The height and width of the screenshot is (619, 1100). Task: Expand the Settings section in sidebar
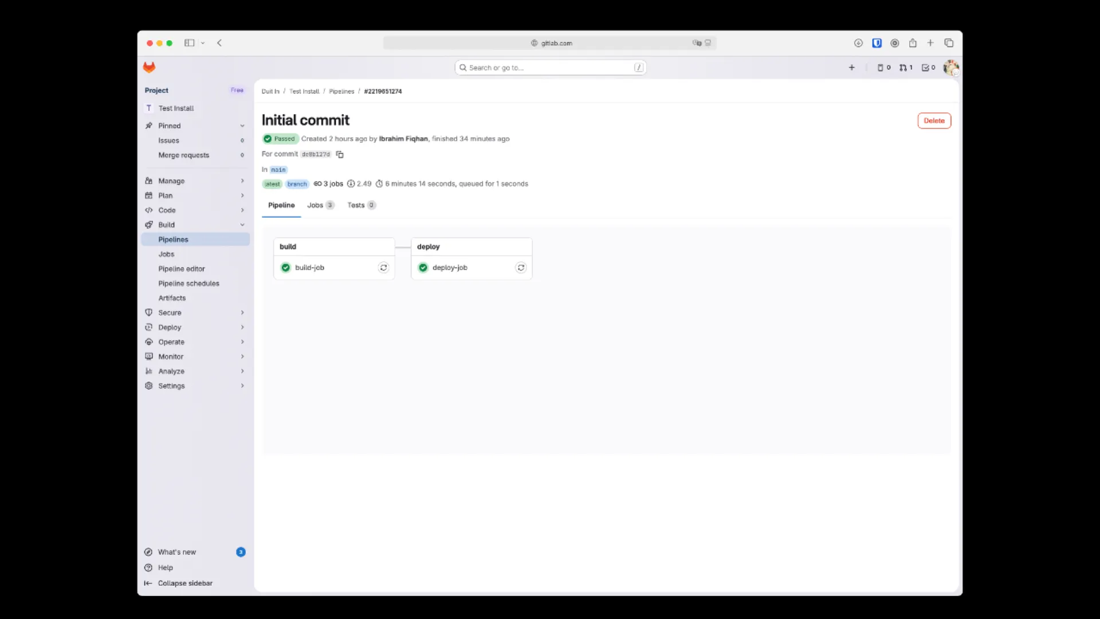(x=242, y=386)
